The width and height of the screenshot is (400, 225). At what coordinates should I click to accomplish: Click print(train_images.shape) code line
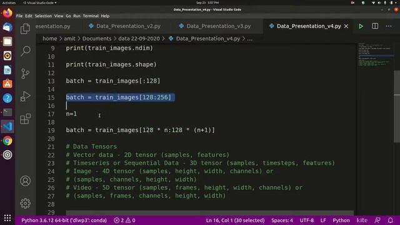tap(111, 64)
